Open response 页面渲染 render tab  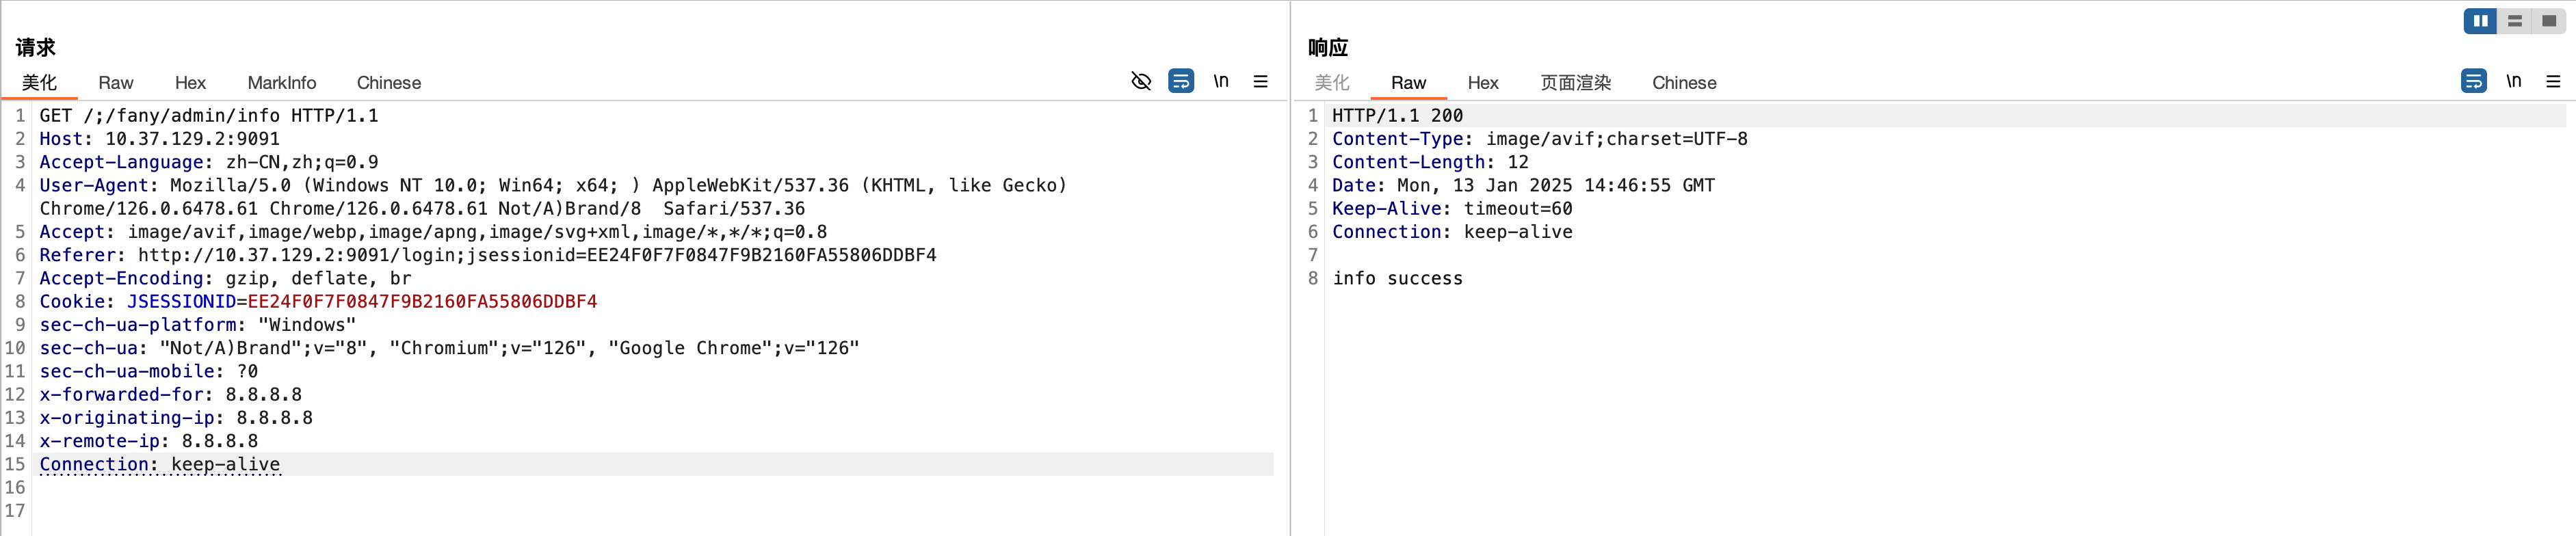click(1575, 83)
